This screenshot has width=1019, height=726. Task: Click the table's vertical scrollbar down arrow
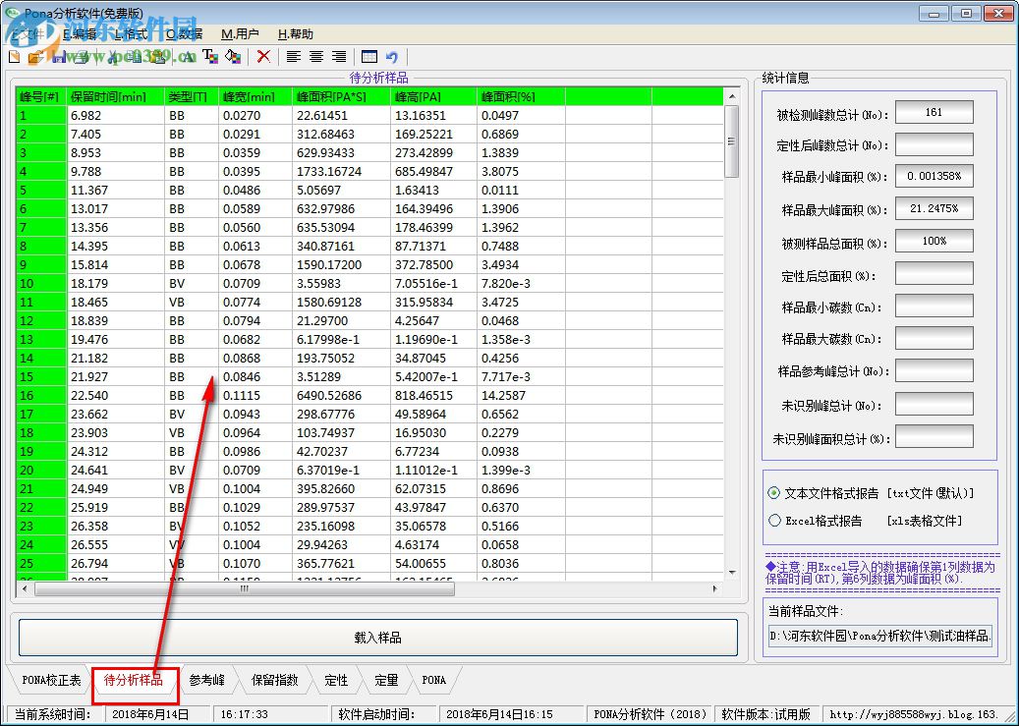click(x=731, y=572)
